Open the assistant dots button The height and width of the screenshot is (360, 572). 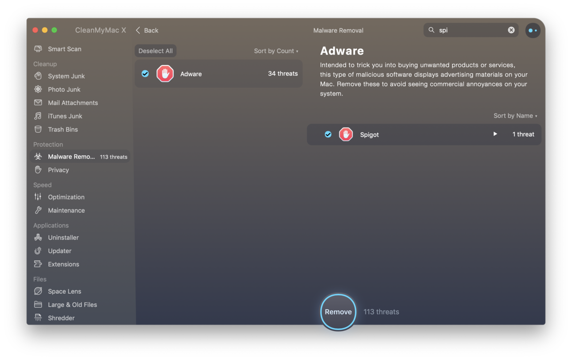(532, 30)
